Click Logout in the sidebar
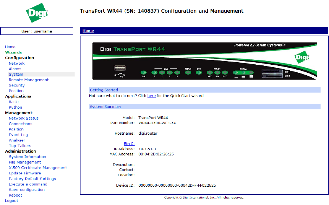The height and width of the screenshot is (205, 329). pyautogui.click(x=11, y=200)
